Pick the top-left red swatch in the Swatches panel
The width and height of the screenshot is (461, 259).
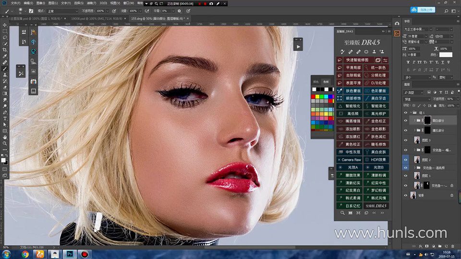click(314, 96)
